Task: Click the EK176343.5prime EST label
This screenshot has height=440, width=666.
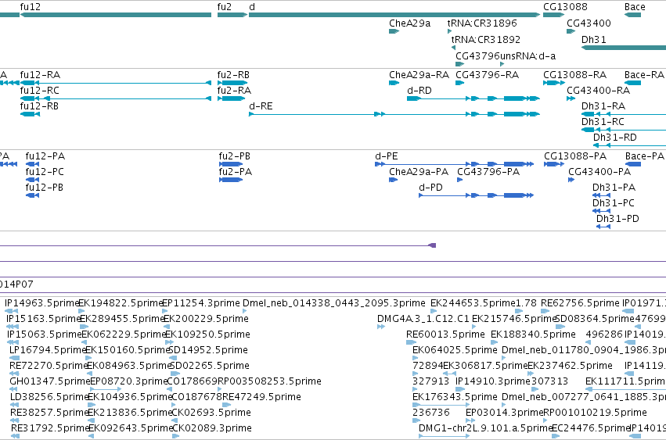Action: 455,397
